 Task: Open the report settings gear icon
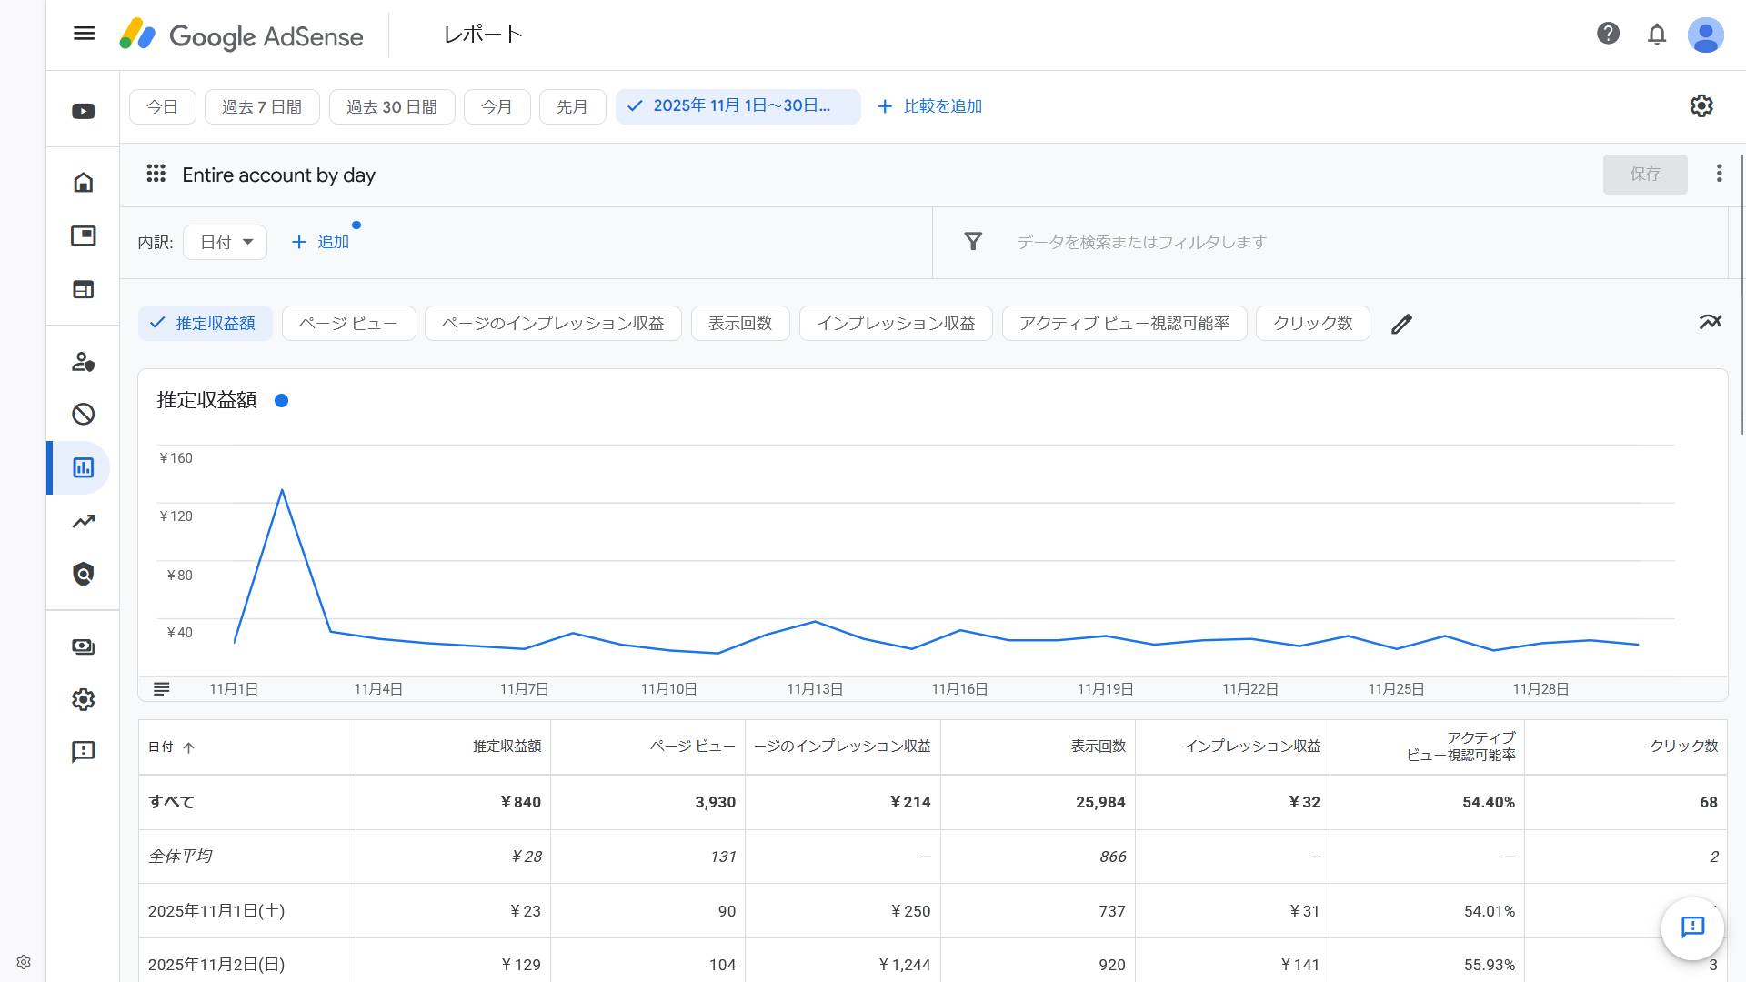tap(1701, 106)
